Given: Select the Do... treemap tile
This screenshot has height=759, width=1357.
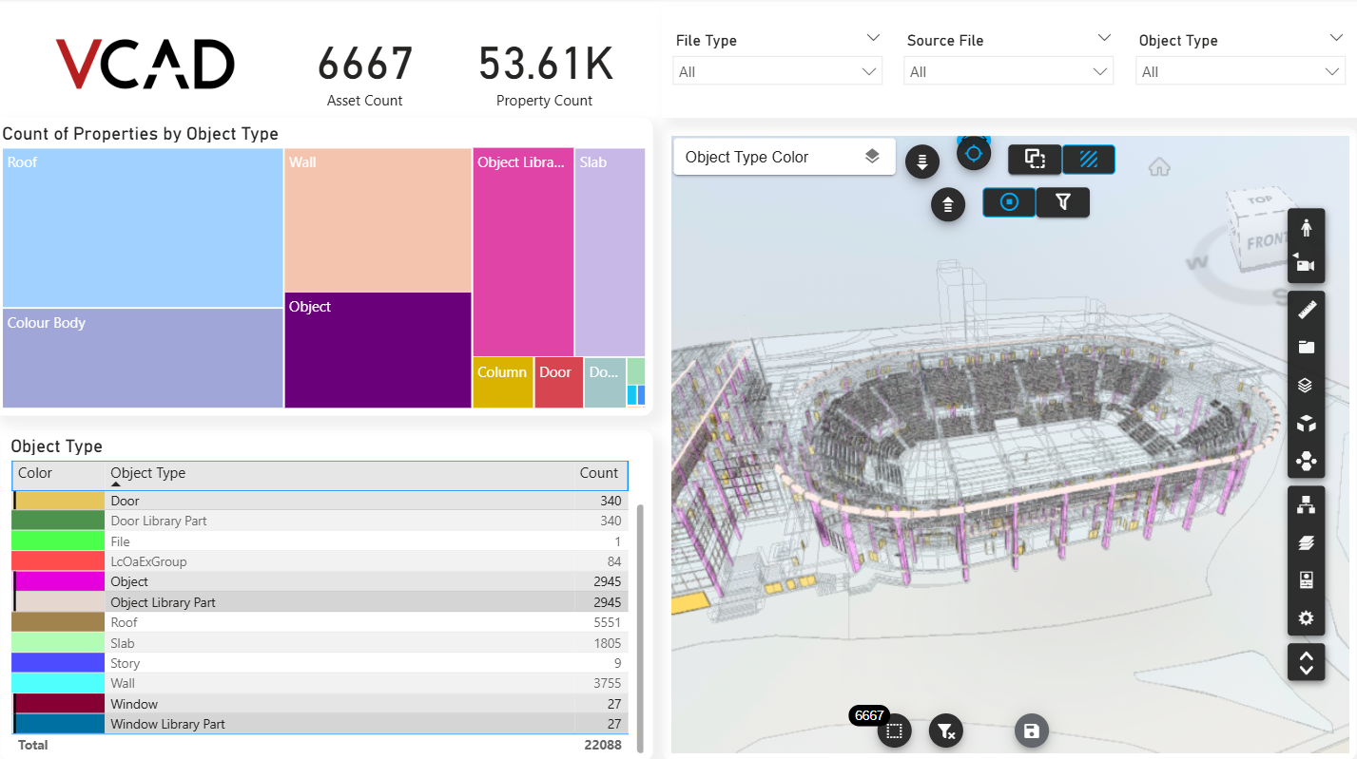Looking at the screenshot, I should [x=605, y=383].
